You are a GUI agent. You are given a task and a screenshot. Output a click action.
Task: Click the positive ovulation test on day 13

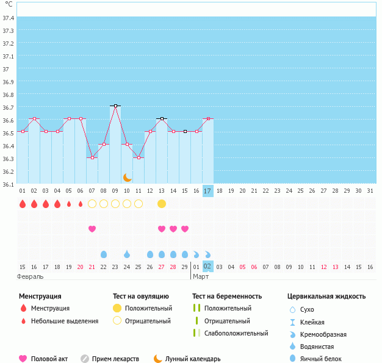(x=162, y=204)
